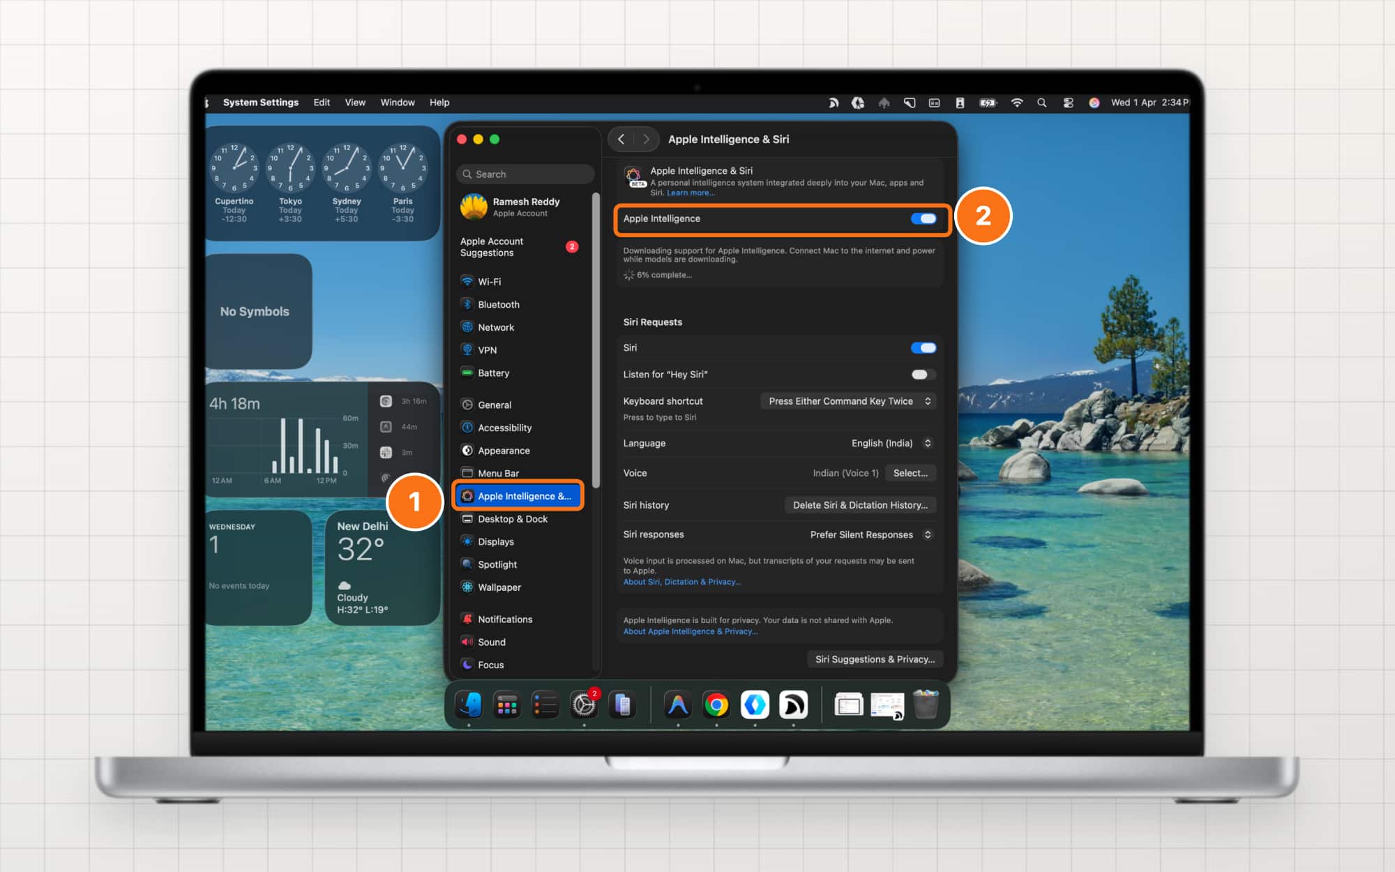This screenshot has height=872, width=1395.
Task: Open About Apple Intelligence & Privacy link
Action: (691, 631)
